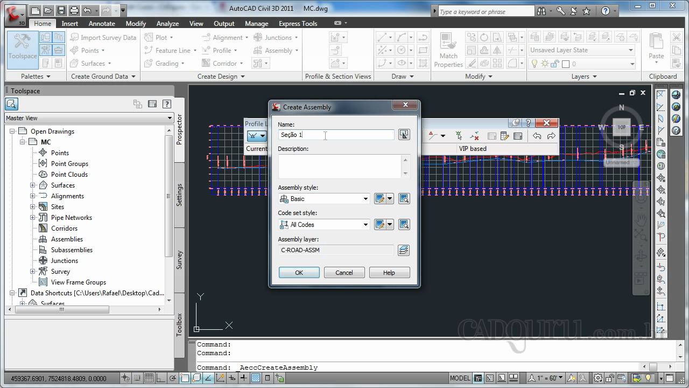
Task: Click Help in Create Assembly dialog
Action: click(389, 273)
